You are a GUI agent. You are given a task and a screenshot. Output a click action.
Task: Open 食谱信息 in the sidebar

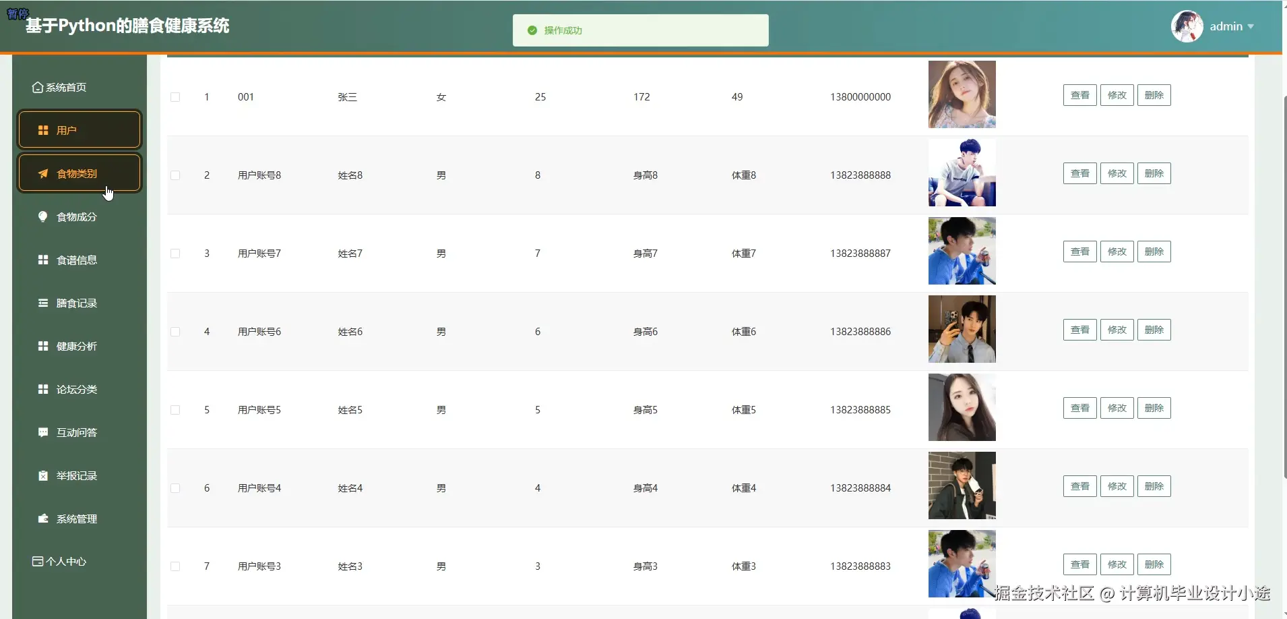(x=80, y=260)
